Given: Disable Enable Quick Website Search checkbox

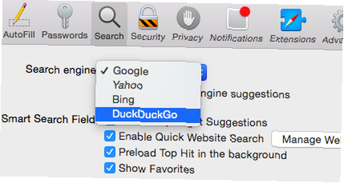Looking at the screenshot, I should pos(110,136).
